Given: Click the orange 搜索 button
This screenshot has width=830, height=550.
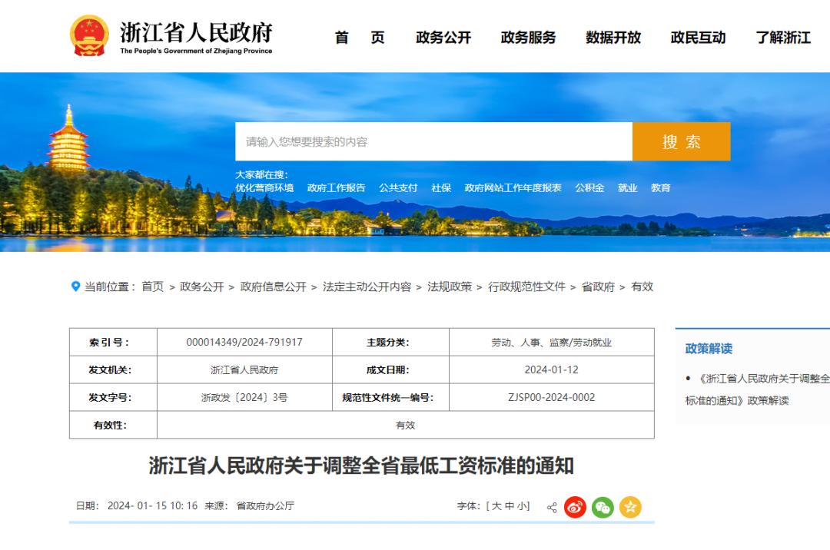Looking at the screenshot, I should click(x=681, y=141).
